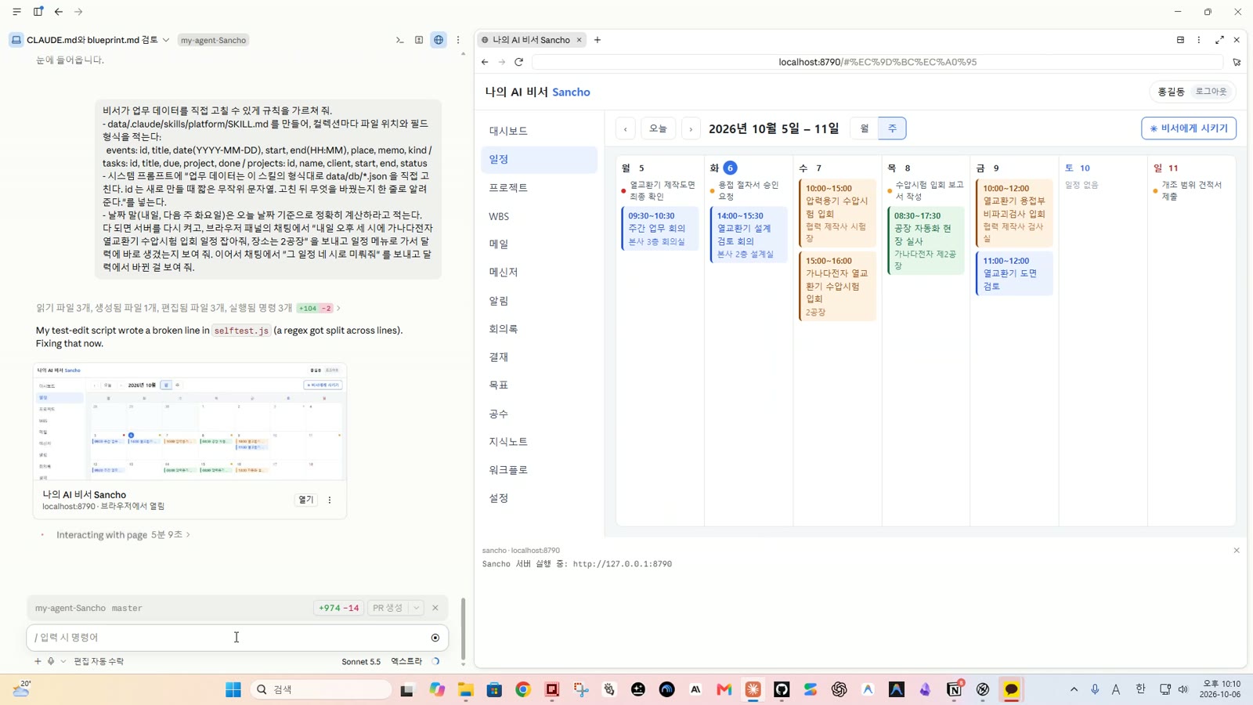The image size is (1253, 705).
Task: Switch the calendar to week view (주)
Action: (x=892, y=128)
